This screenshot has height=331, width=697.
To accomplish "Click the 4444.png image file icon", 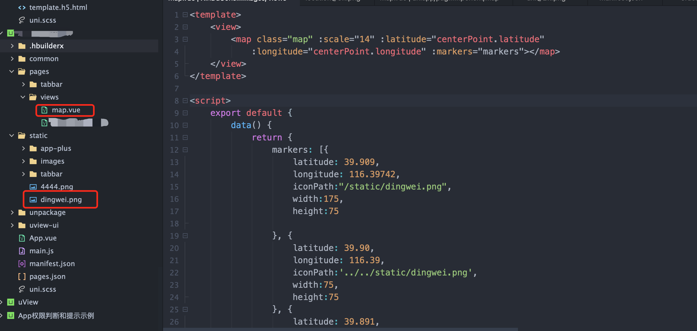I will click(x=33, y=187).
